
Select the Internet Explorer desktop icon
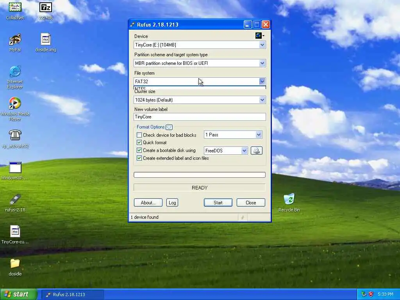click(x=15, y=77)
